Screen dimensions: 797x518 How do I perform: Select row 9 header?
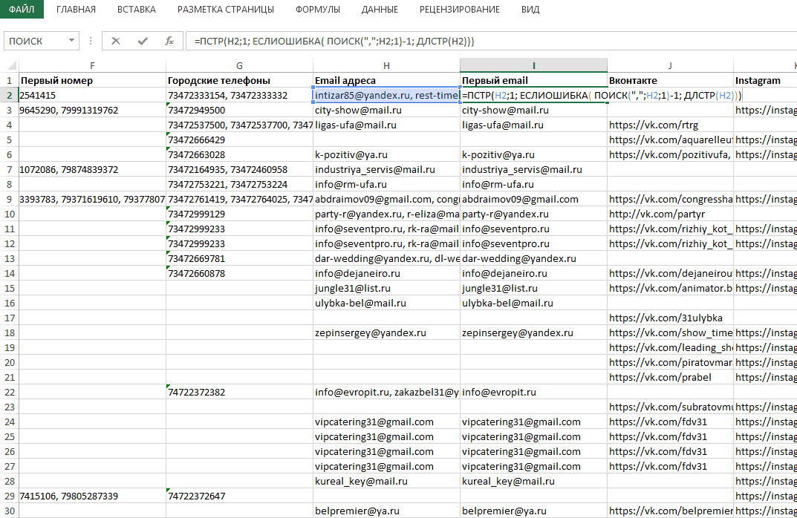(9, 199)
